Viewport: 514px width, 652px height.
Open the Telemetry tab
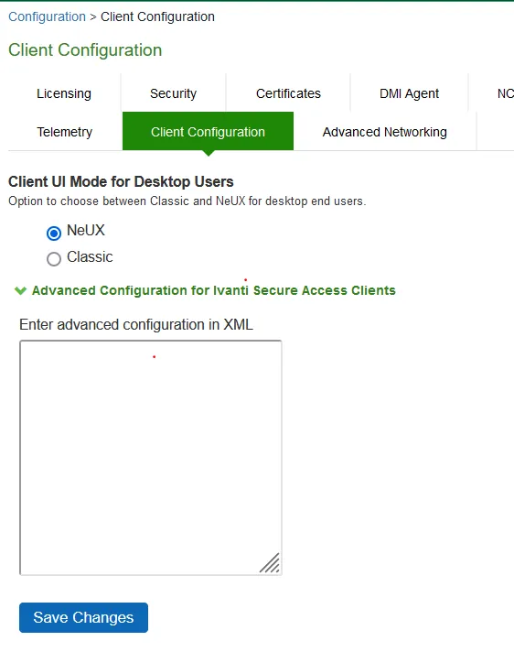coord(64,132)
